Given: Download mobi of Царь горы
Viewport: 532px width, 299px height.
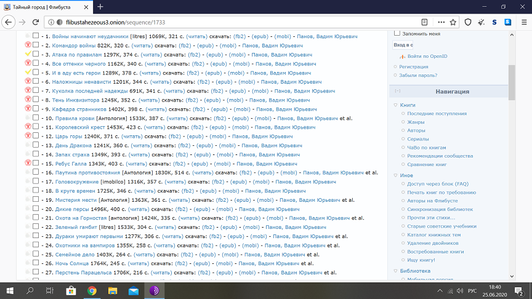Looking at the screenshot, I should [217, 137].
